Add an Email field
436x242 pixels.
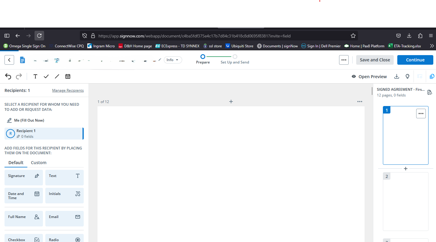65,219
